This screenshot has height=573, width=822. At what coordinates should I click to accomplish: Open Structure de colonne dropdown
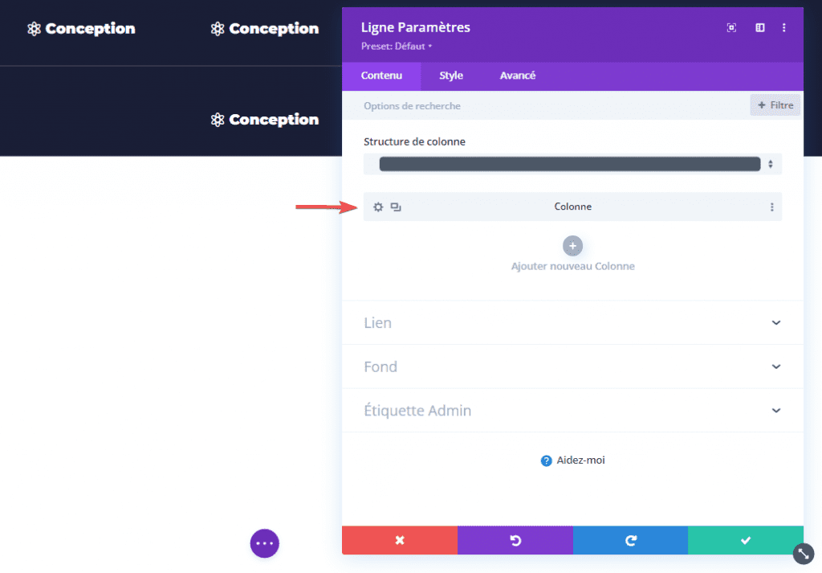point(572,164)
